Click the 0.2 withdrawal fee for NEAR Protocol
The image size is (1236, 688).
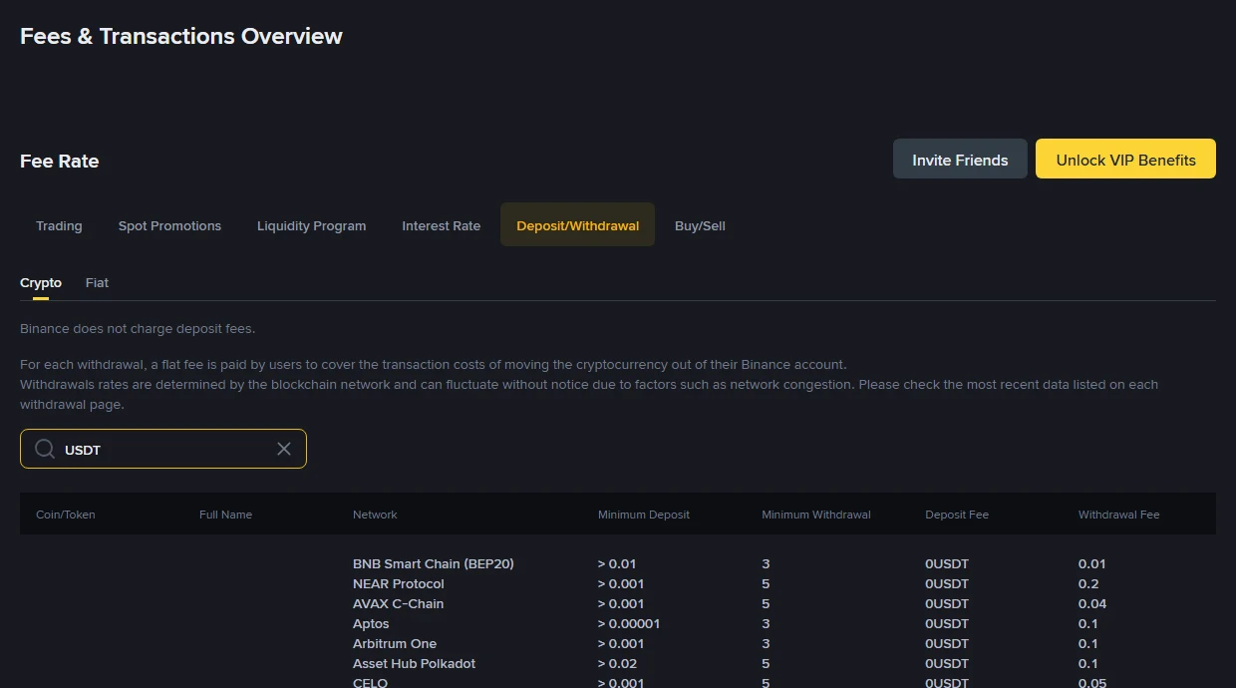pyautogui.click(x=1088, y=583)
